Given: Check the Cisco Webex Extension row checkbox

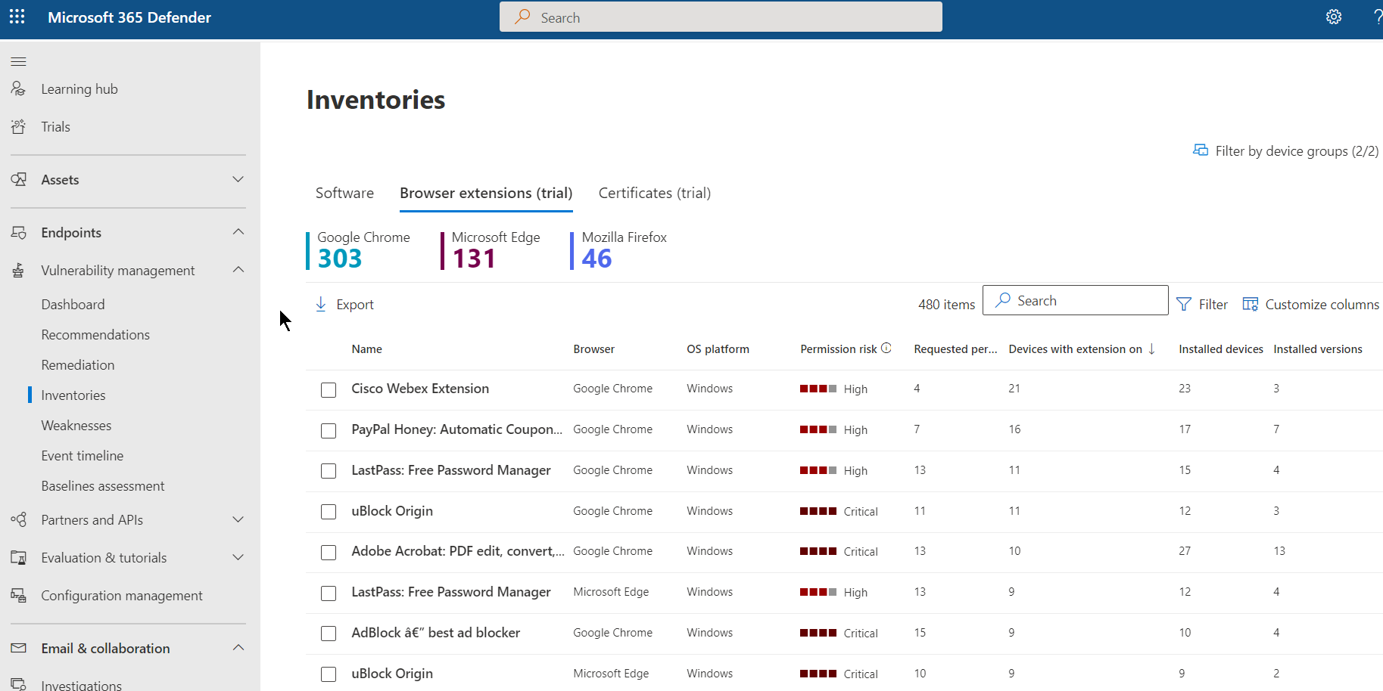Looking at the screenshot, I should [x=329, y=390].
